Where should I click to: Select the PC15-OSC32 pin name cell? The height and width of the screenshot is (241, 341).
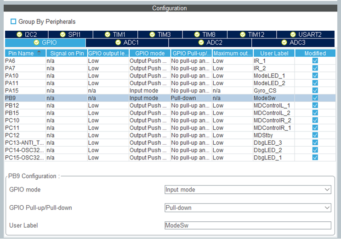point(25,157)
